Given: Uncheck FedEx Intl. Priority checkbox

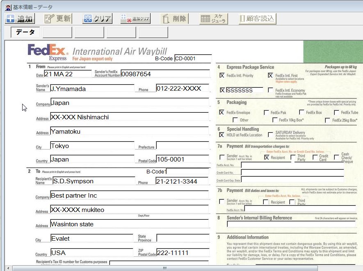Looking at the screenshot, I should 222,75.
